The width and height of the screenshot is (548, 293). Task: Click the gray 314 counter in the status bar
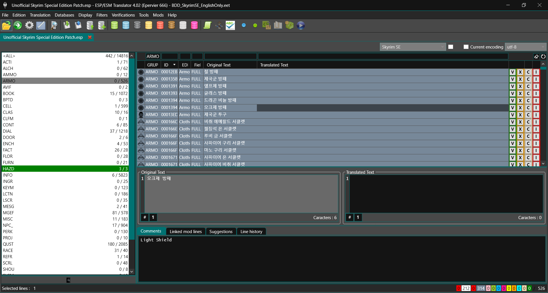[481, 288]
